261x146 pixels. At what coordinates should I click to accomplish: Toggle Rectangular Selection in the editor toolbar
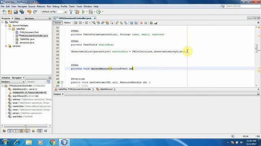pyautogui.click(x=111, y=23)
